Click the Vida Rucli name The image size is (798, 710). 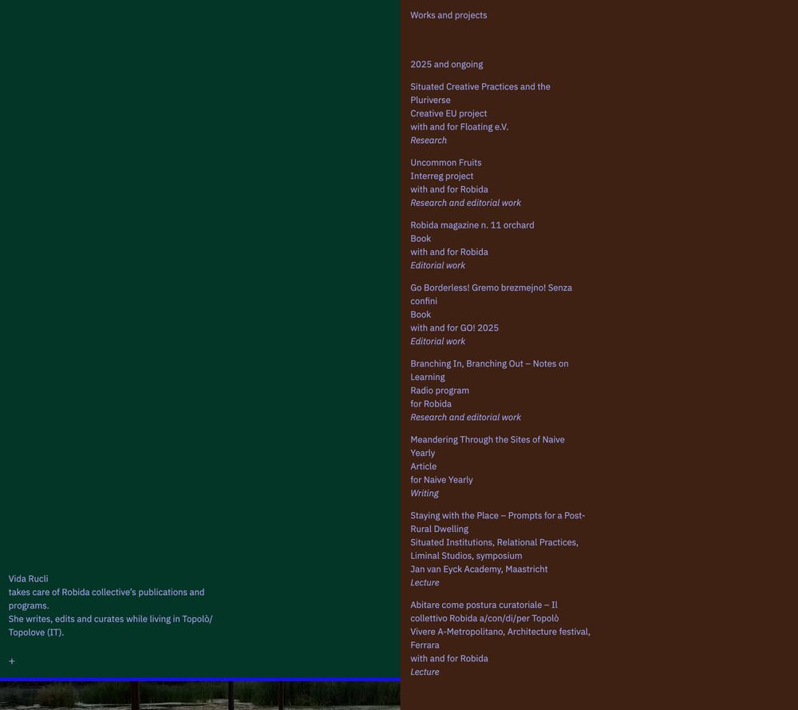pyautogui.click(x=28, y=579)
